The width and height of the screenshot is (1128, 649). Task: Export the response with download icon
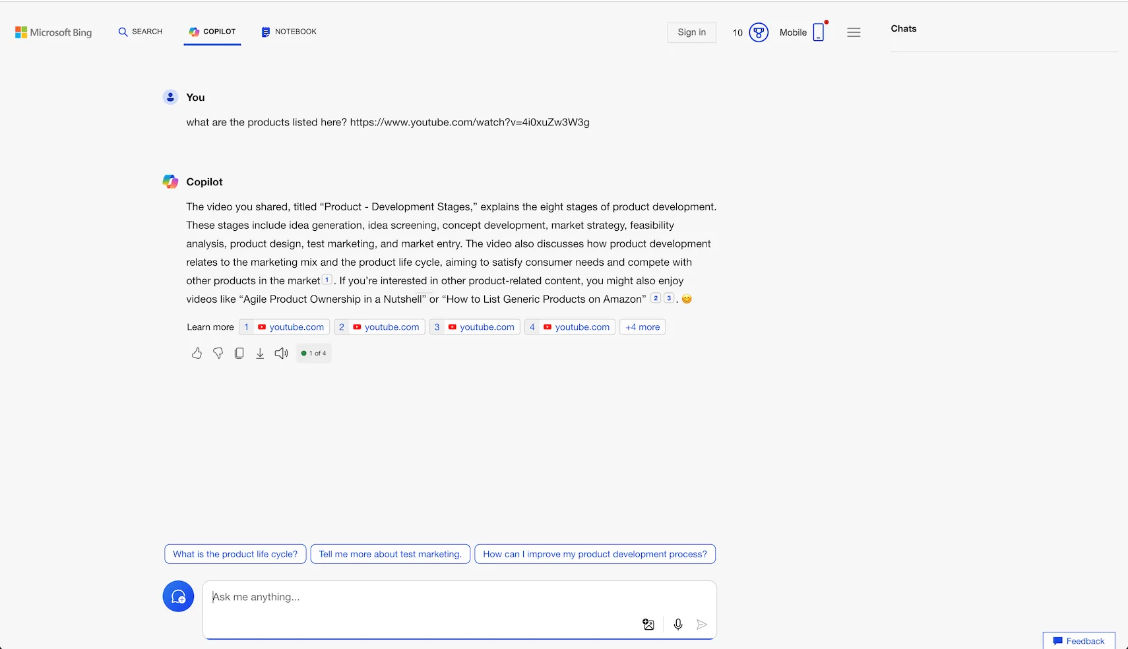point(260,354)
